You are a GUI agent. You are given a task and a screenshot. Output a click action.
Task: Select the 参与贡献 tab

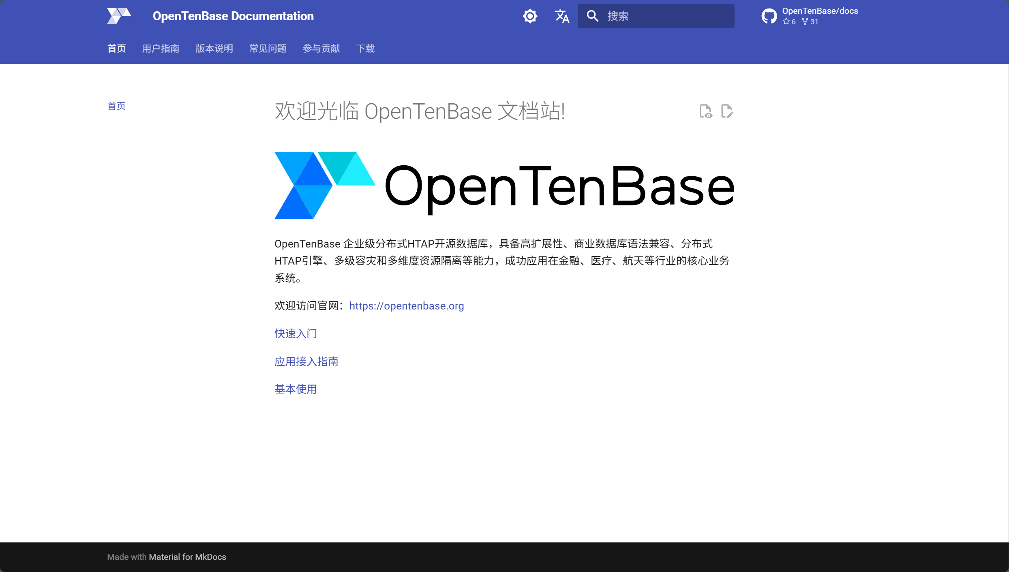321,49
